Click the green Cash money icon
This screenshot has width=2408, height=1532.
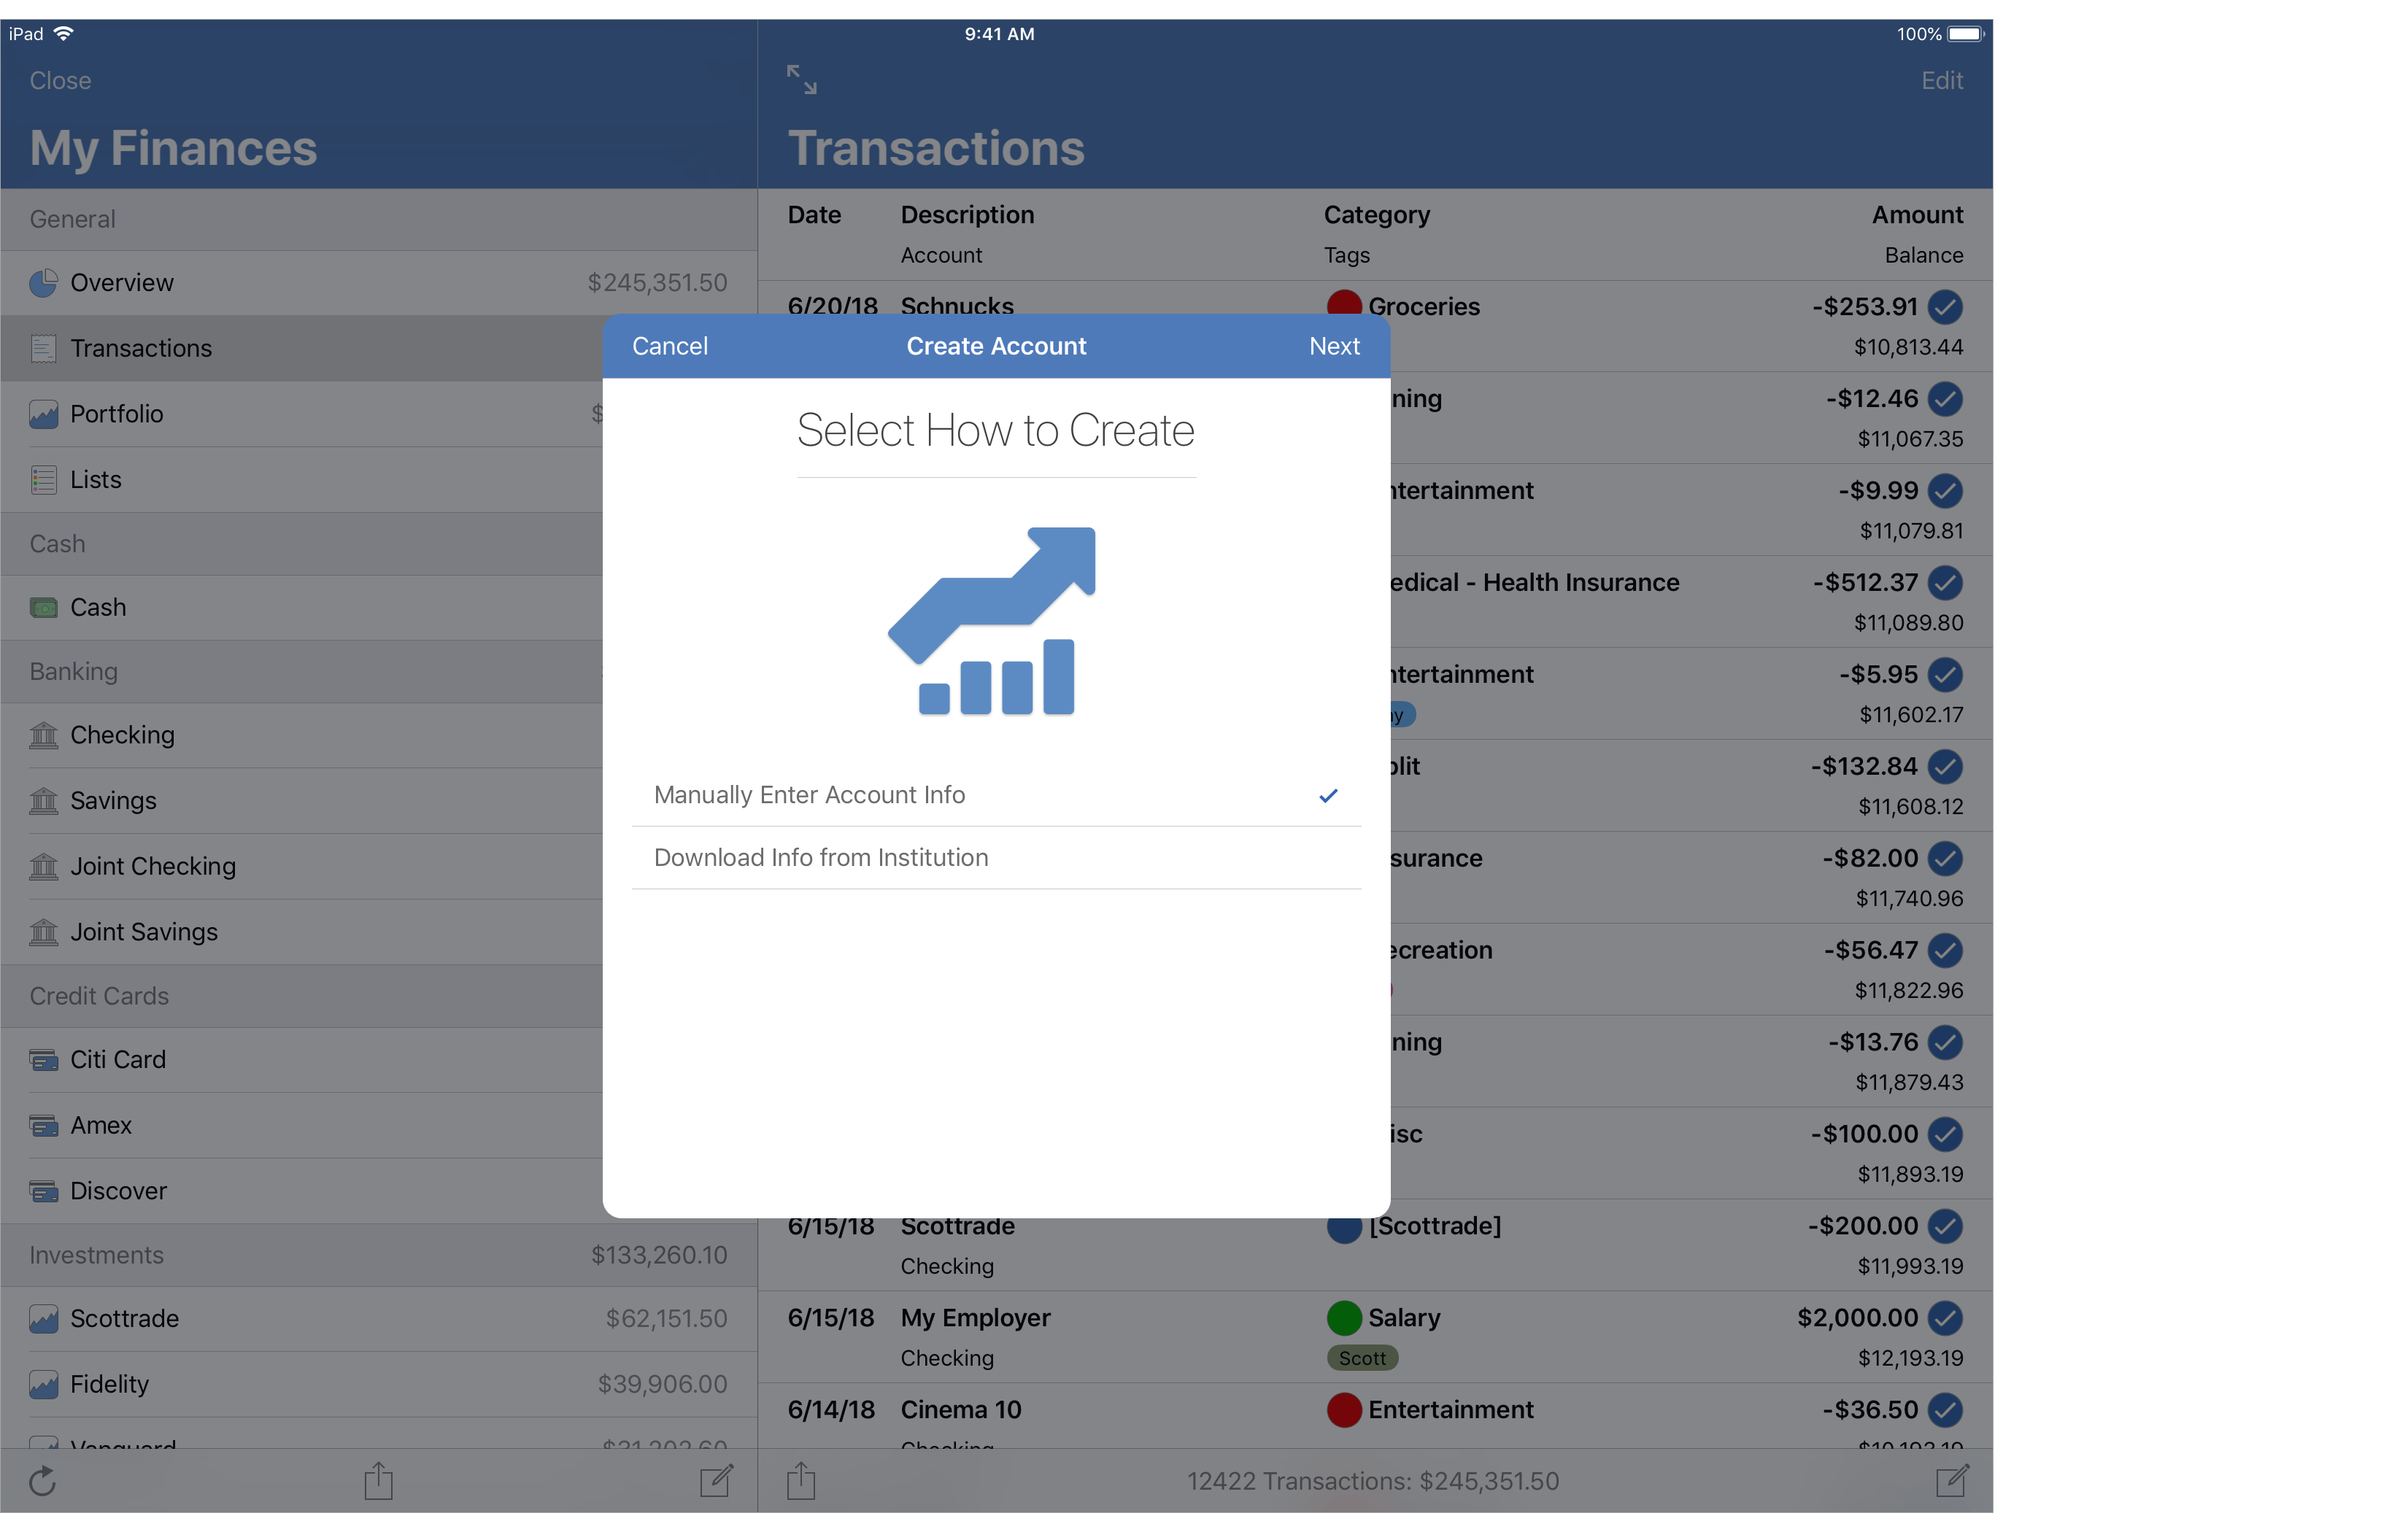coord(43,608)
